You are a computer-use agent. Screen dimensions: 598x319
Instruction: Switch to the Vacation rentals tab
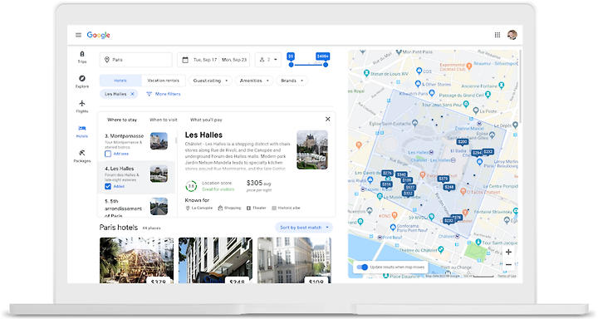[x=164, y=81]
